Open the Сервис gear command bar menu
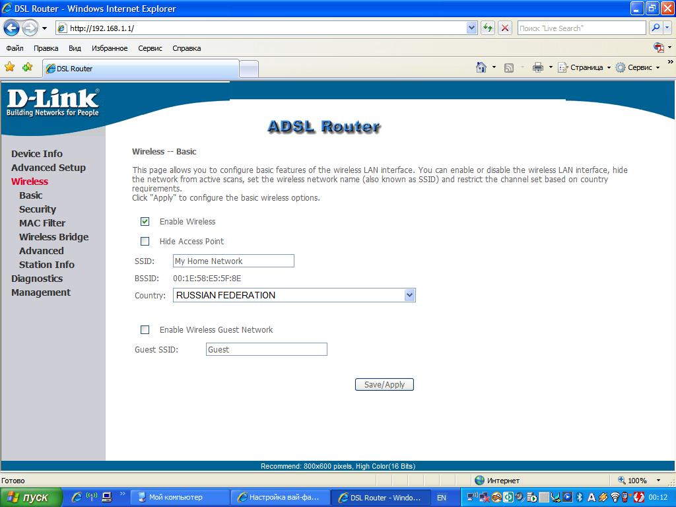This screenshot has width=676, height=507. (638, 67)
